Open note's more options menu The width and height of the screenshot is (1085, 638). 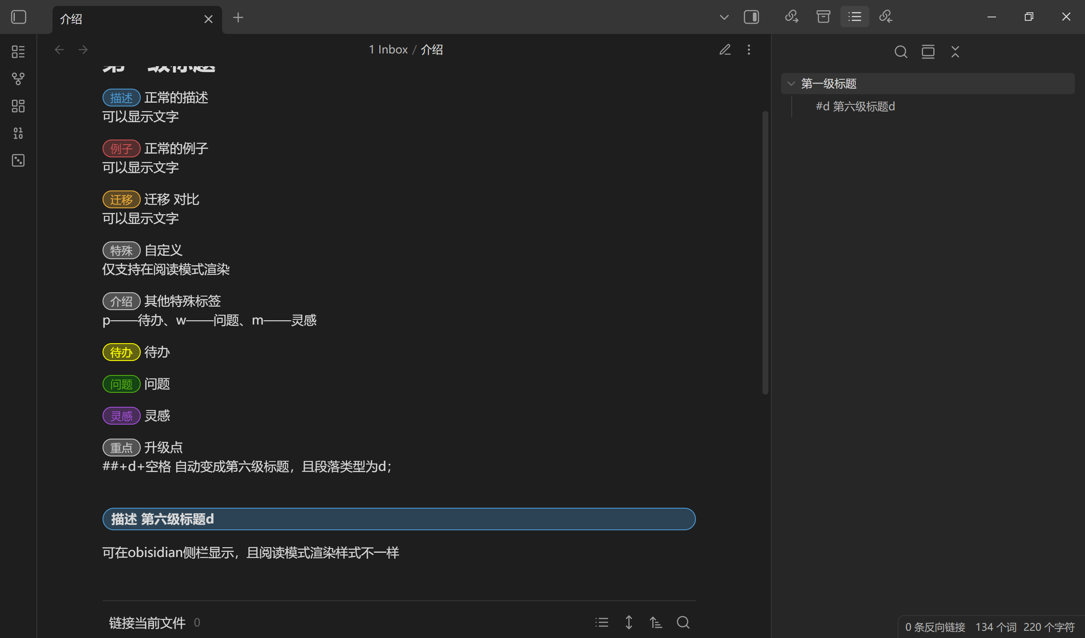click(x=749, y=50)
